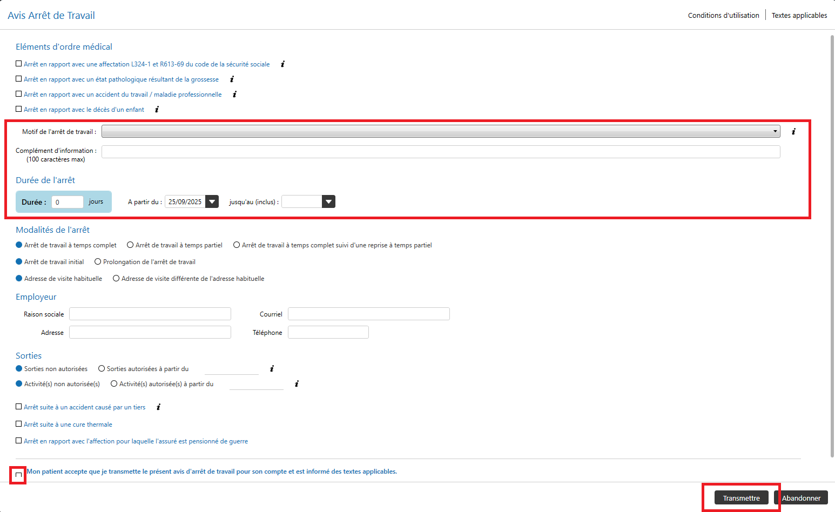The height and width of the screenshot is (512, 835).
Task: Open the Motif de l'arrêt de travail dropdown
Action: [x=441, y=132]
